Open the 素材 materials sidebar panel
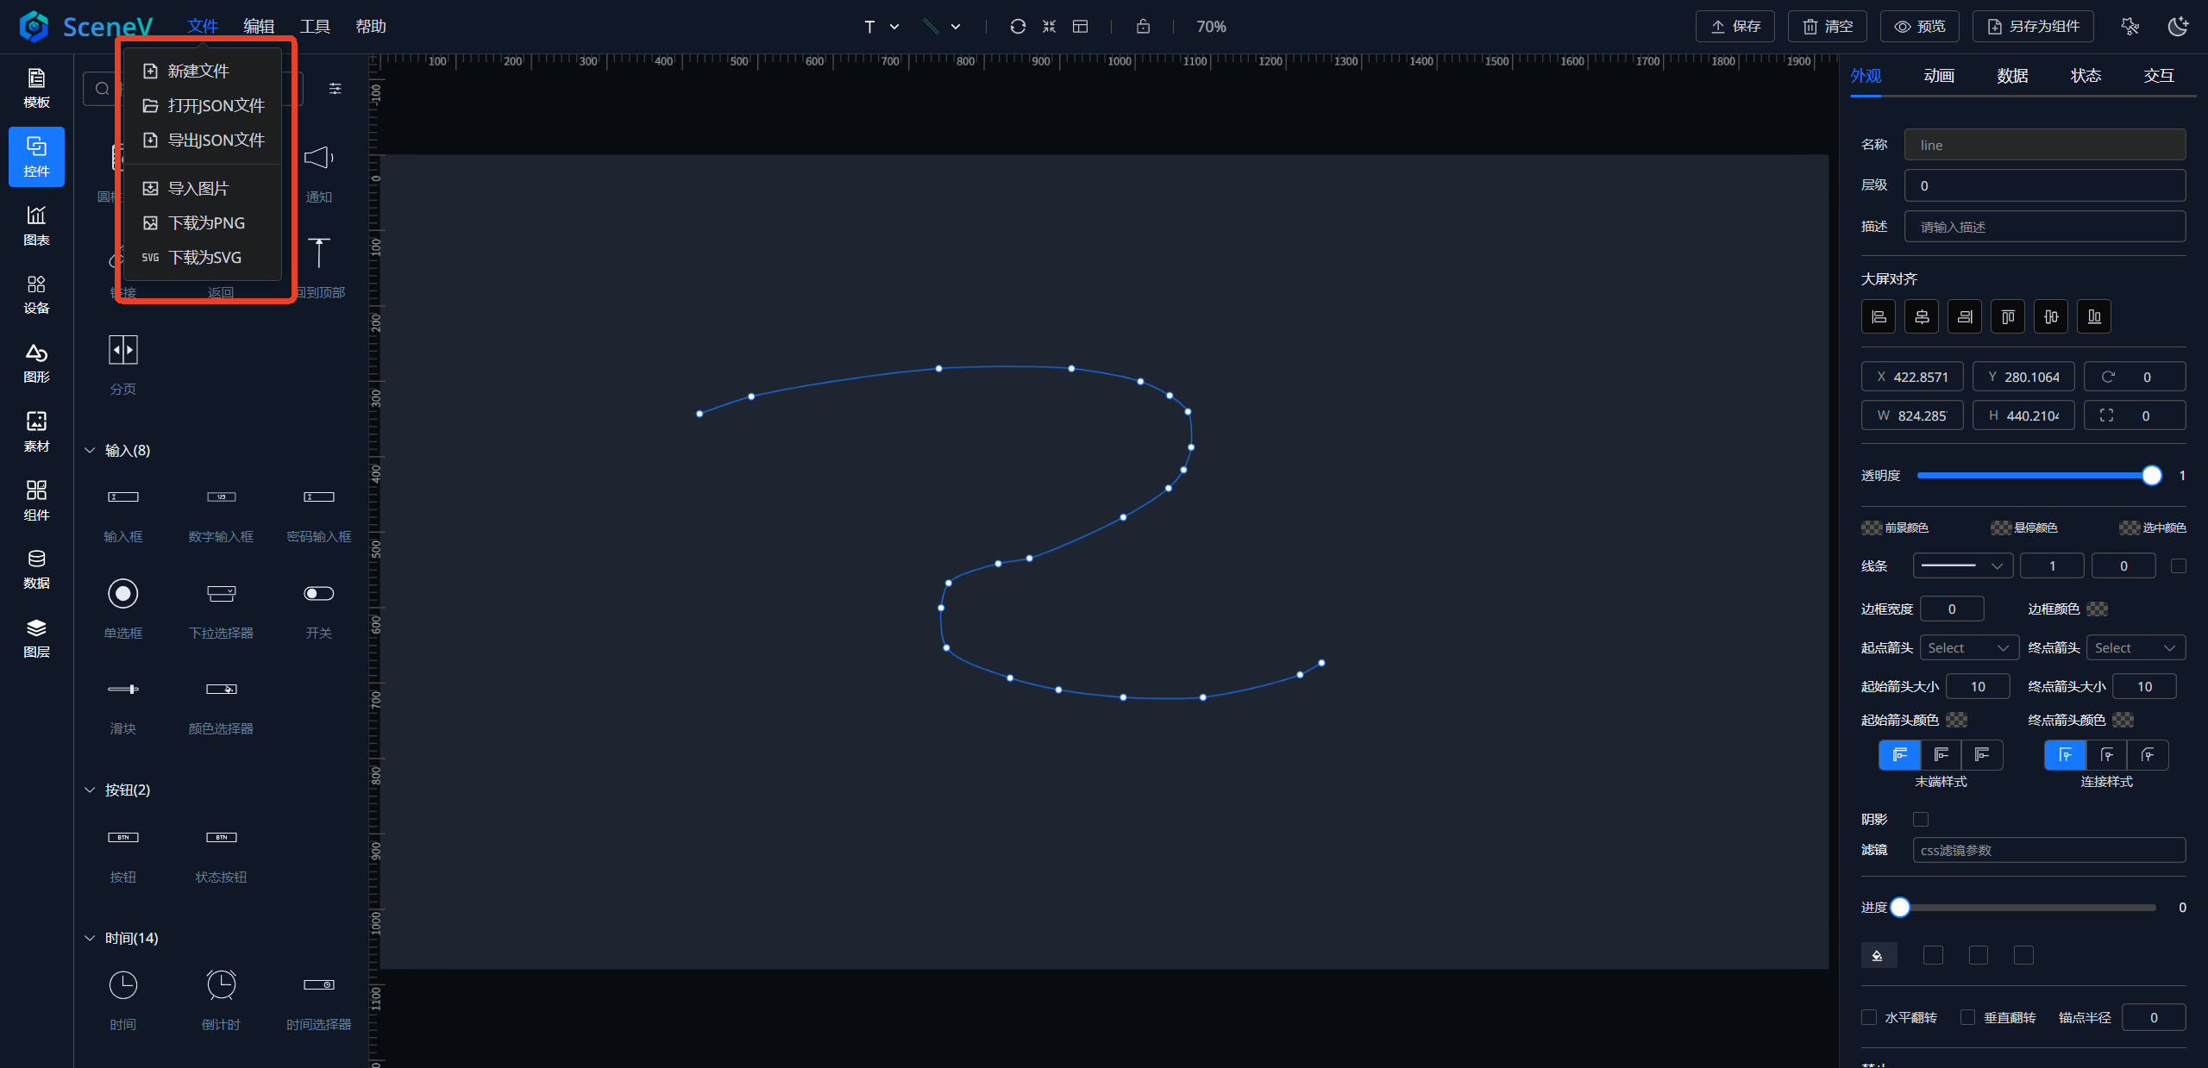Screen dimensions: 2208x1068 coord(36,431)
